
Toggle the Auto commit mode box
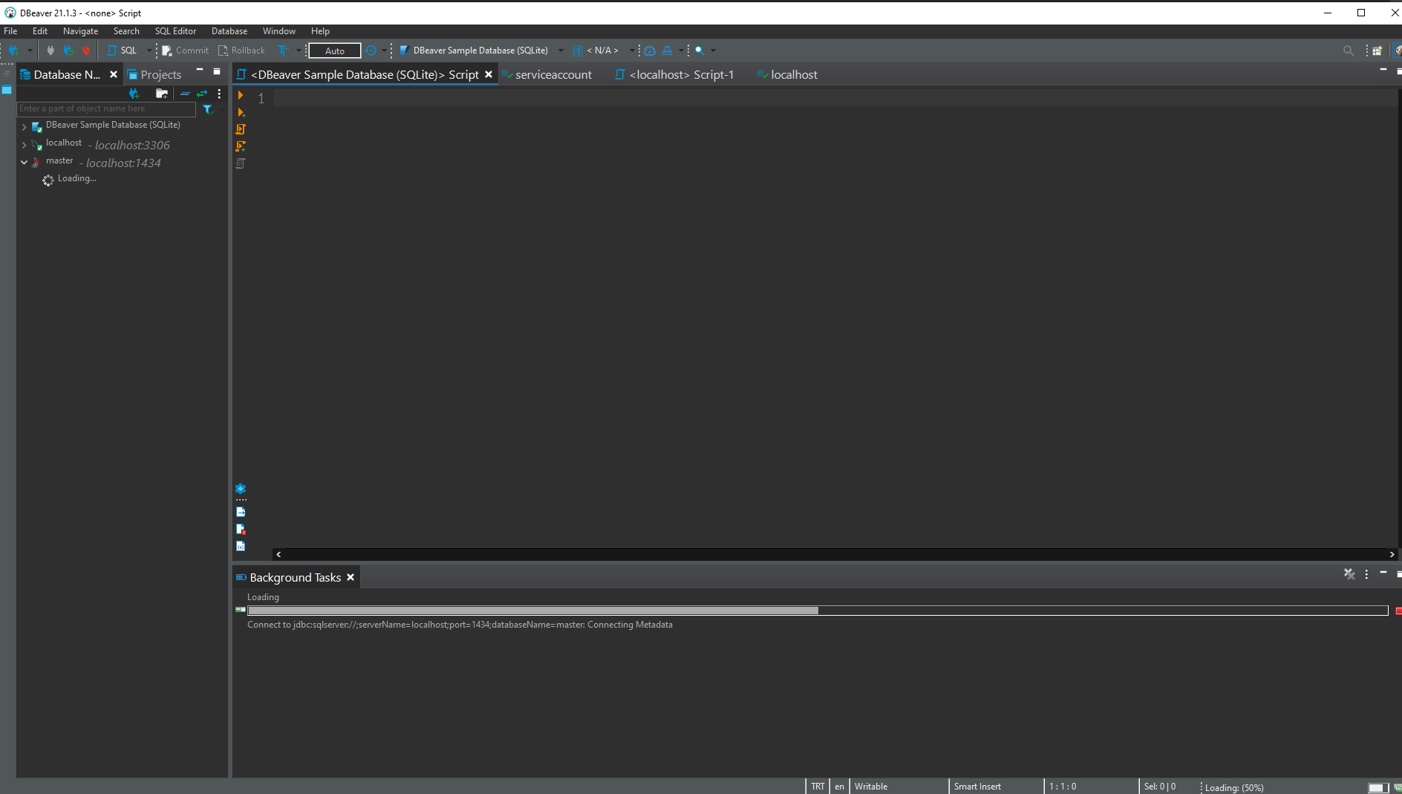point(335,51)
